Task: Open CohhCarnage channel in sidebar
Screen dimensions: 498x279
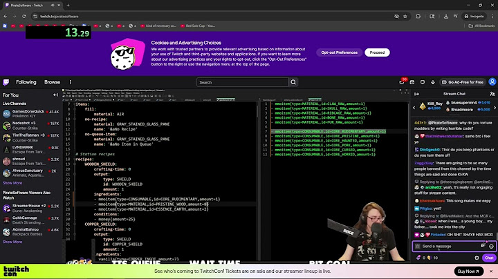Action: (x=30, y=220)
